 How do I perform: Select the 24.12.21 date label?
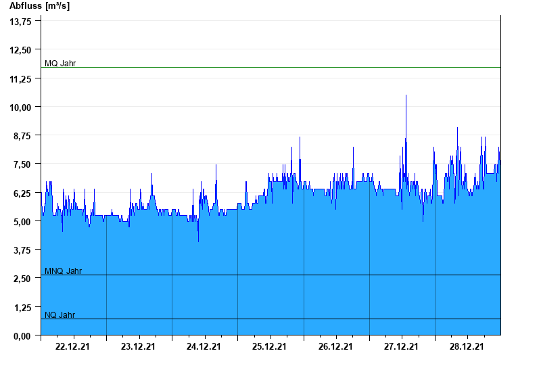tap(204, 346)
